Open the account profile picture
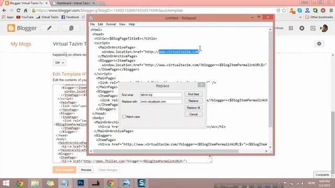Viewport: 335px width, 188px height. tap(324, 28)
